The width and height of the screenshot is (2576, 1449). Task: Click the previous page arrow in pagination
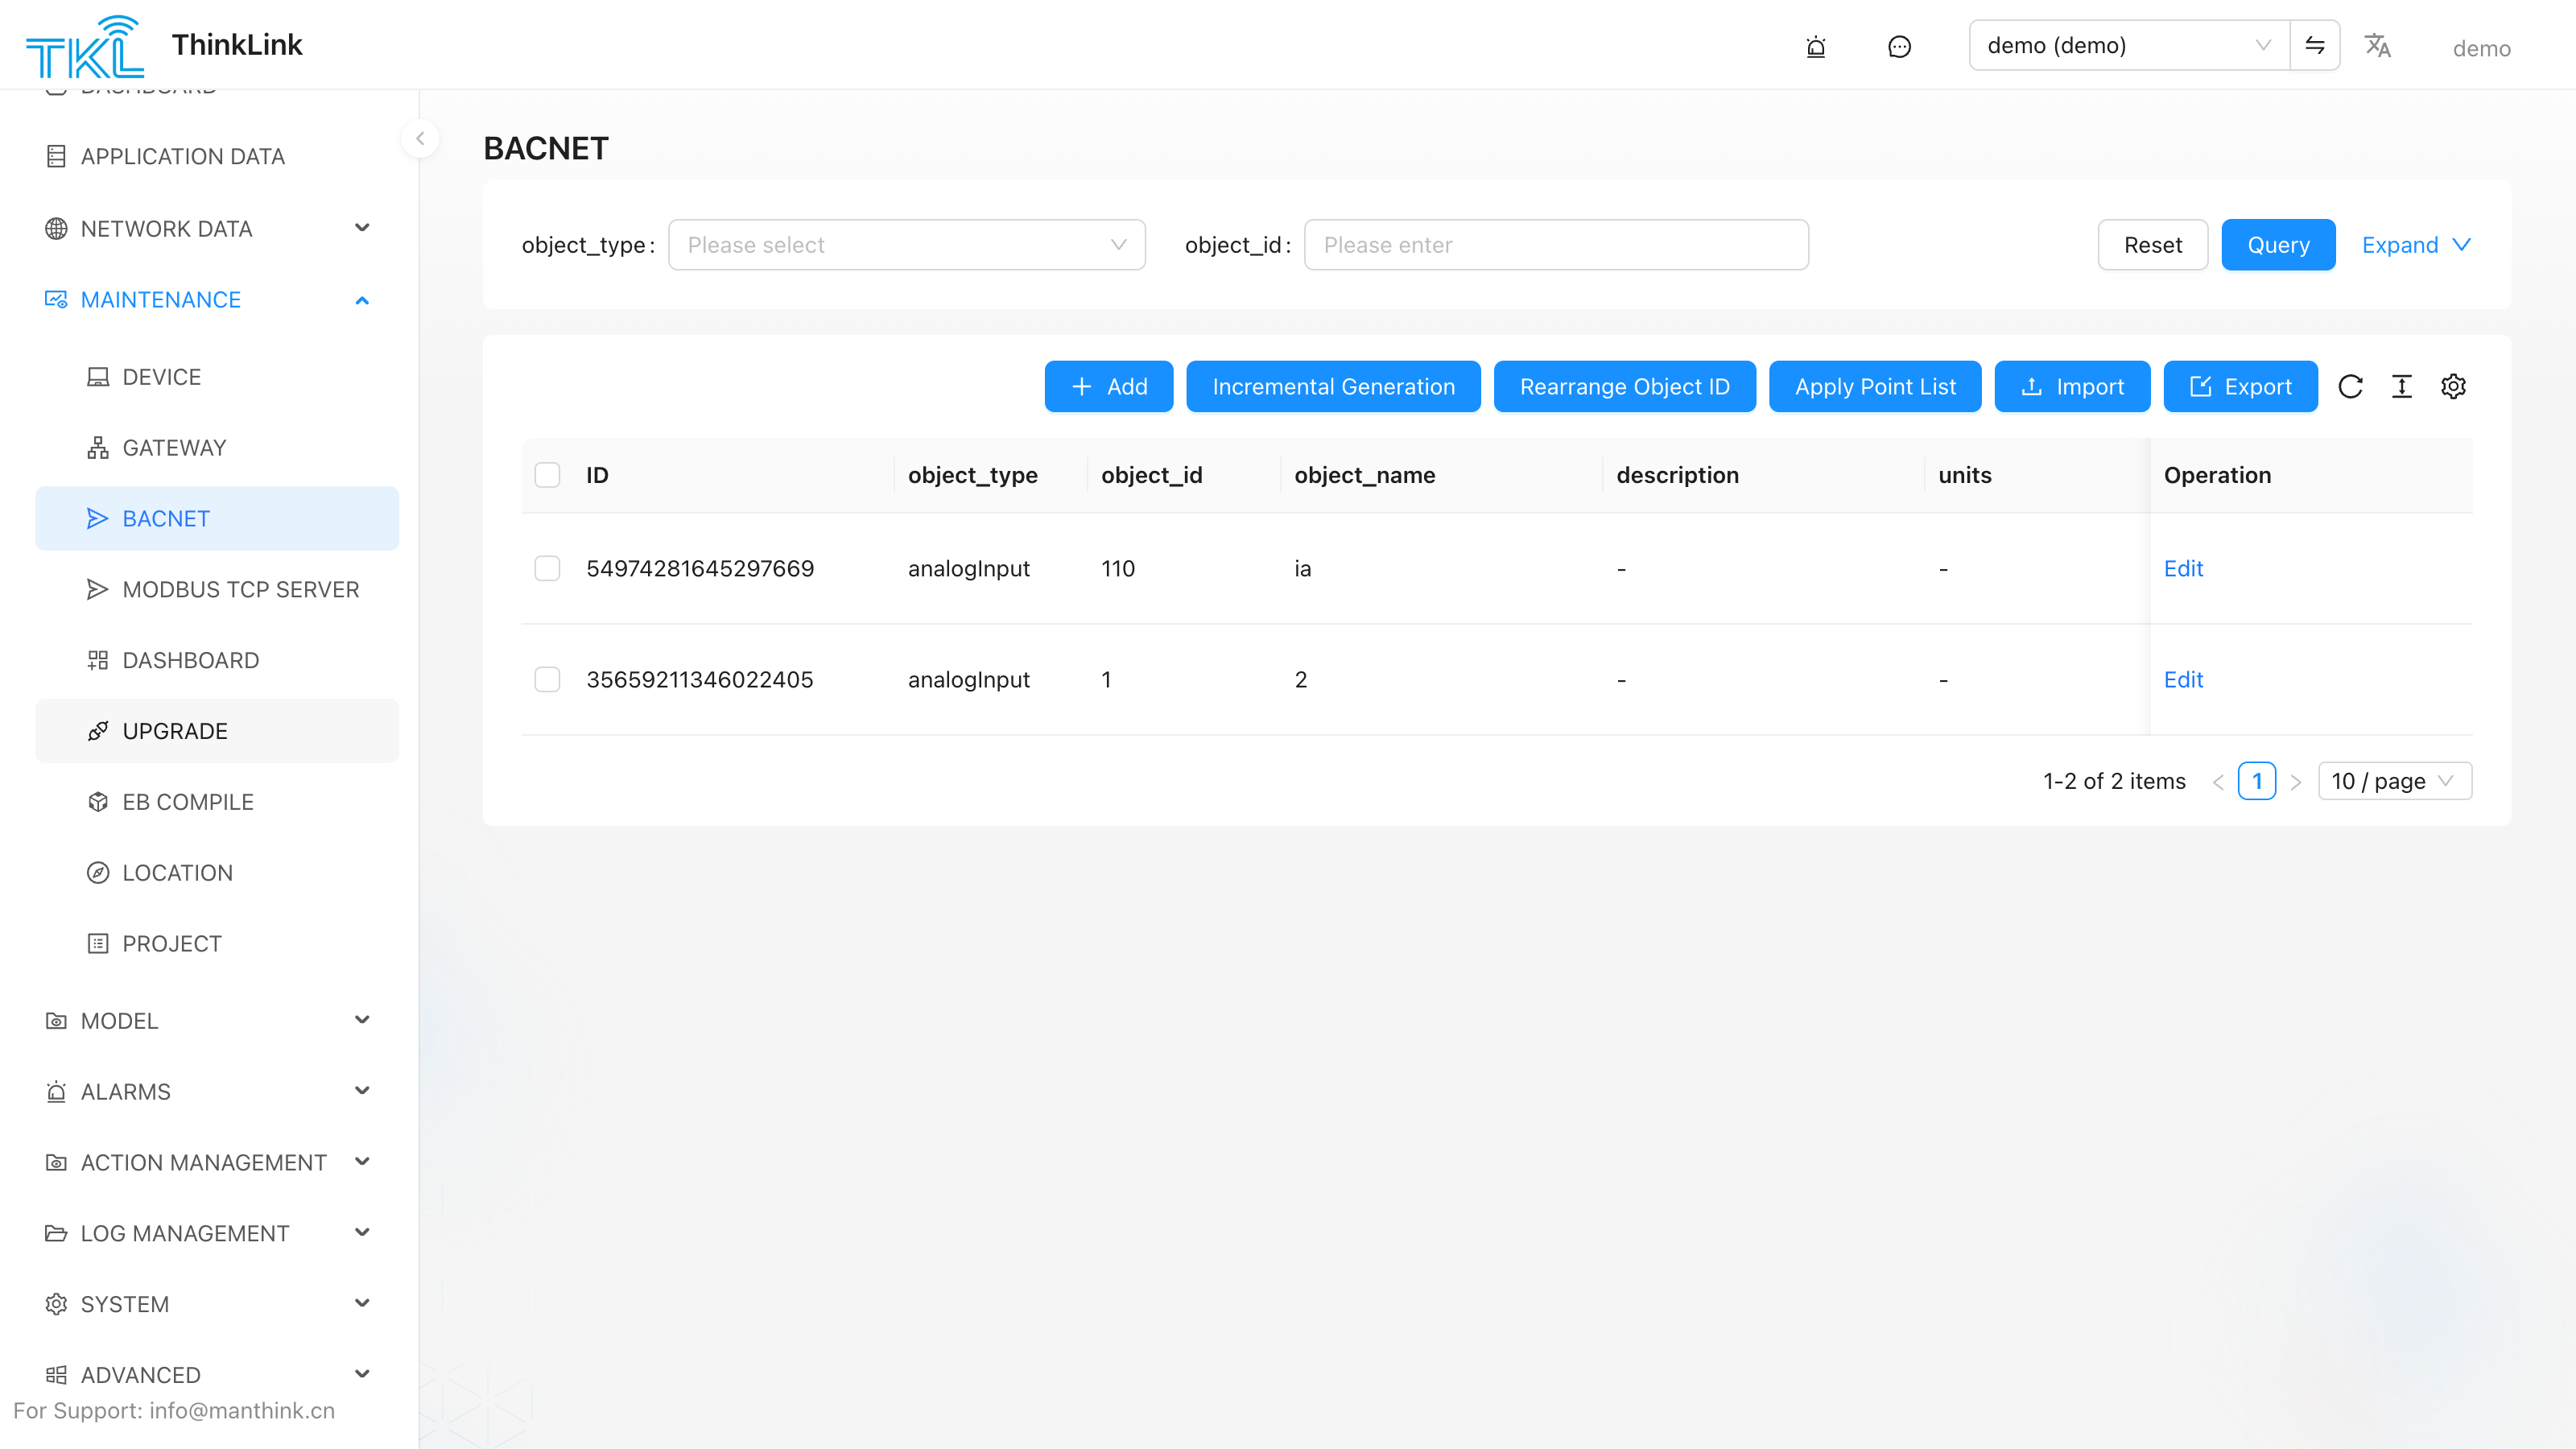point(2218,782)
